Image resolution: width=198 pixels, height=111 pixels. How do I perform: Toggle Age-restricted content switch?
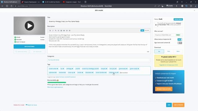(180, 43)
